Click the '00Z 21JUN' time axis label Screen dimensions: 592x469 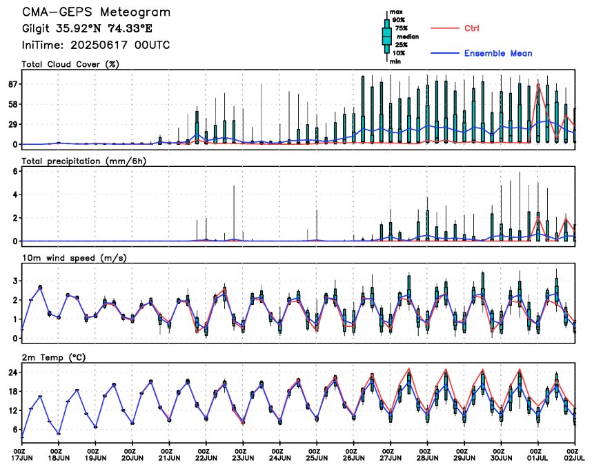(x=170, y=455)
